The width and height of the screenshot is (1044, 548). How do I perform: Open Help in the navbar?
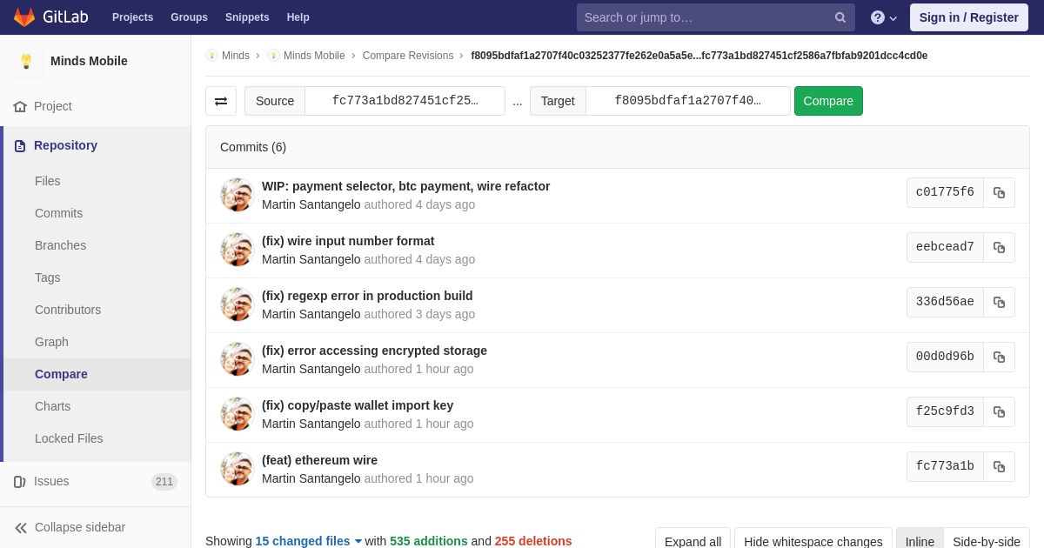(x=298, y=17)
